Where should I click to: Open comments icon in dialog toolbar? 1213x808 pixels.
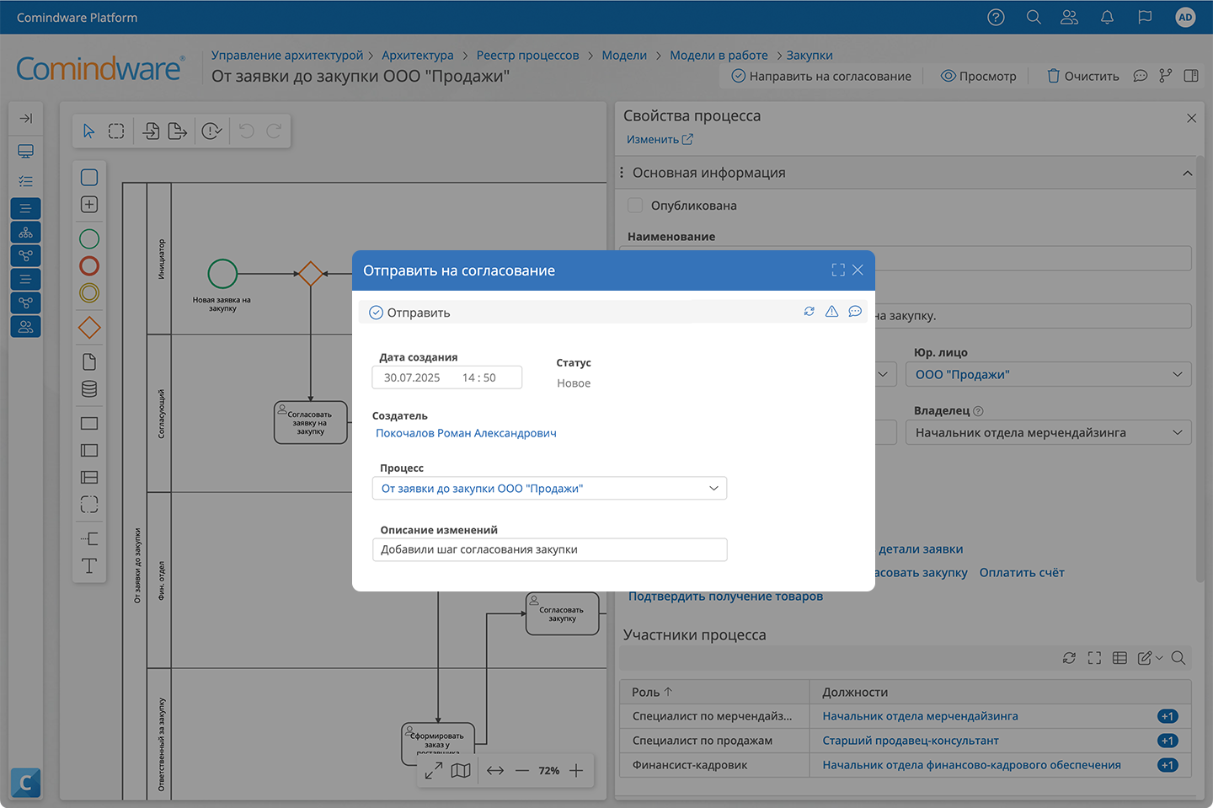coord(855,312)
